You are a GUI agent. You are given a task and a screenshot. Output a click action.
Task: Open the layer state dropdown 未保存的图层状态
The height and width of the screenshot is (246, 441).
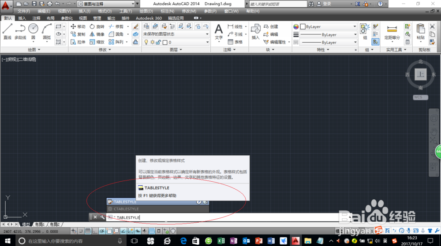point(176,34)
